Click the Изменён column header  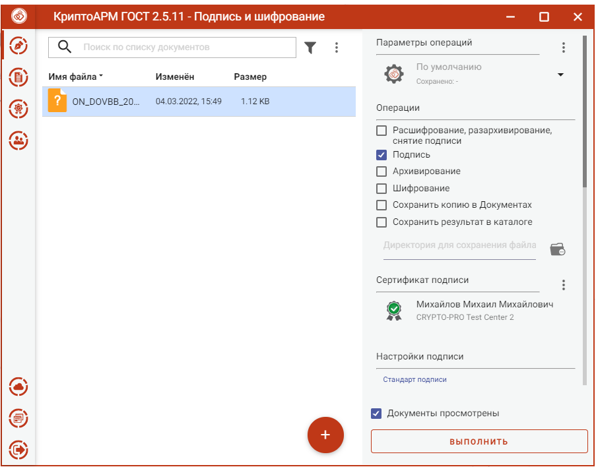pyautogui.click(x=175, y=77)
